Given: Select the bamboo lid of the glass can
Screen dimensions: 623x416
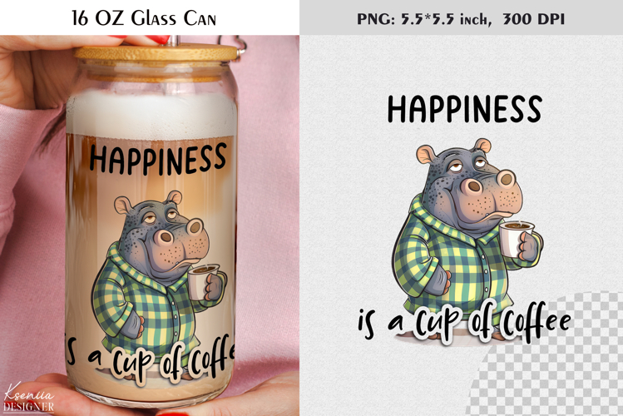Looking at the screenshot, I should coord(155,53).
